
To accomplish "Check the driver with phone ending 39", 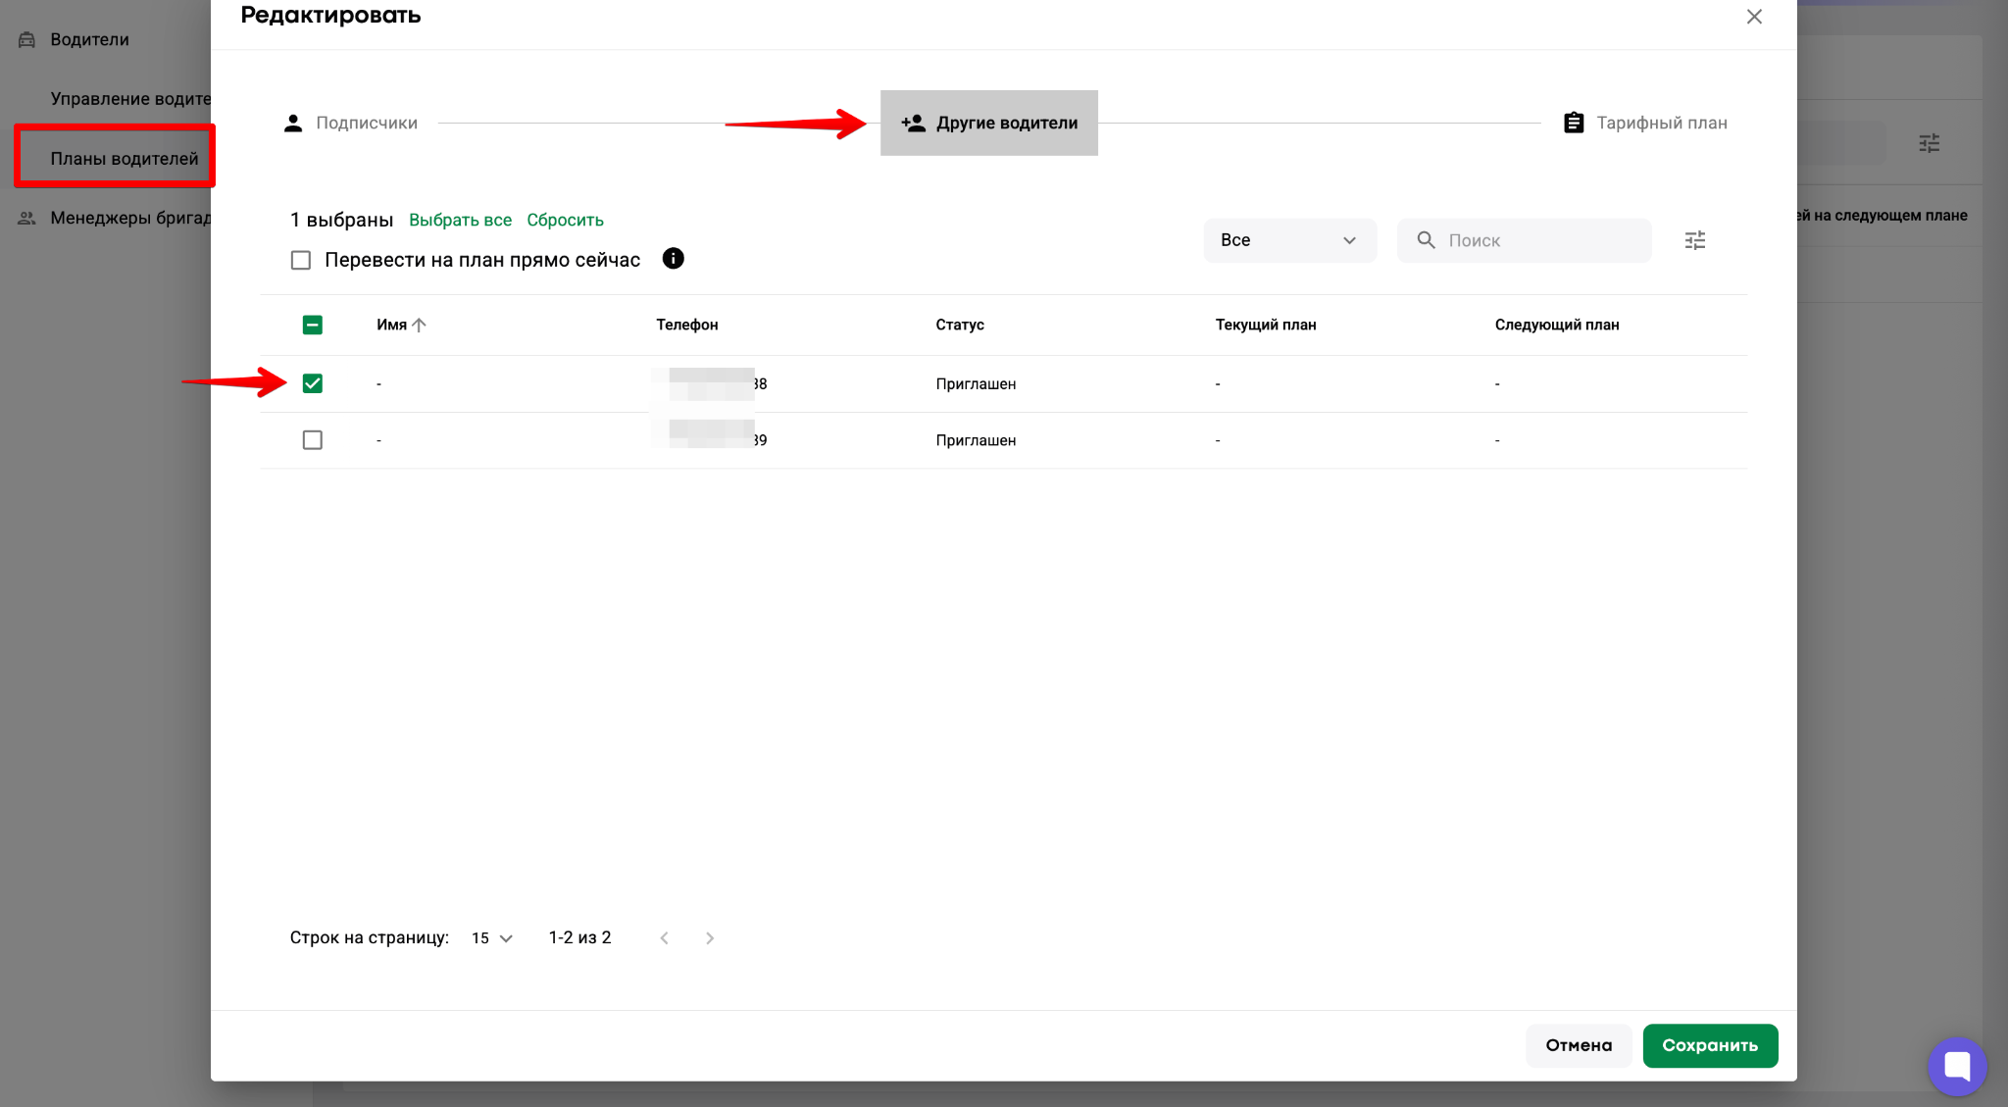I will point(313,440).
